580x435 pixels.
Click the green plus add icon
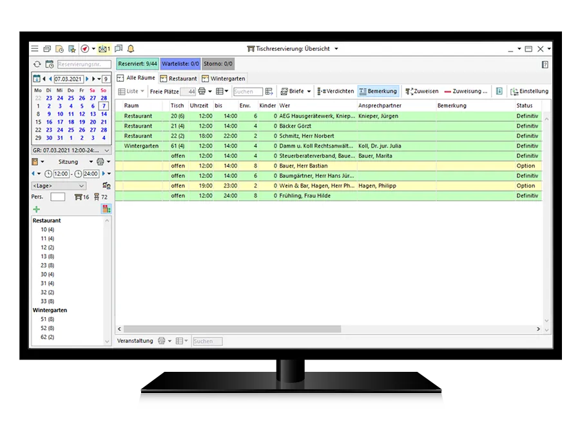pos(36,209)
